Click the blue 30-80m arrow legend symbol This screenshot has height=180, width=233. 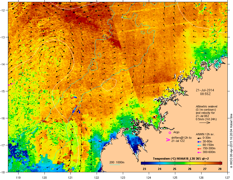point(199,142)
